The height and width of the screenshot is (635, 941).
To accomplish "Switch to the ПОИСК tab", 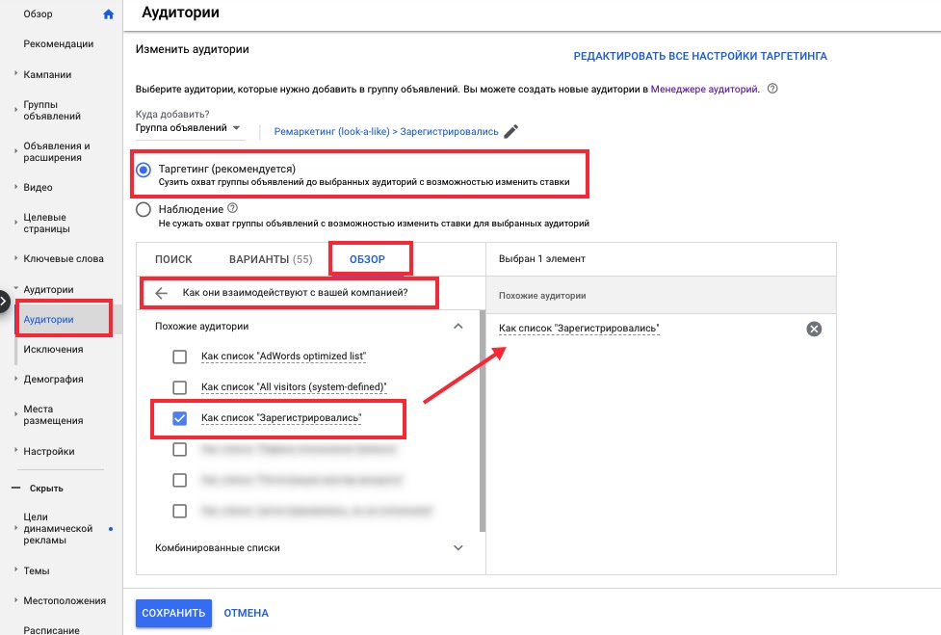I will click(173, 259).
